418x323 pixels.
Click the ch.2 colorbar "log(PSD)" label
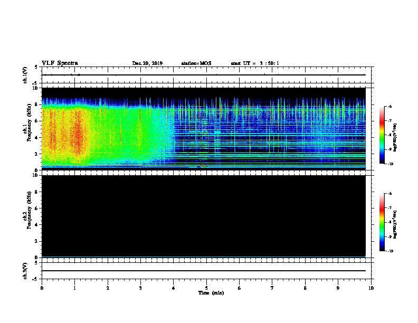(x=395, y=225)
